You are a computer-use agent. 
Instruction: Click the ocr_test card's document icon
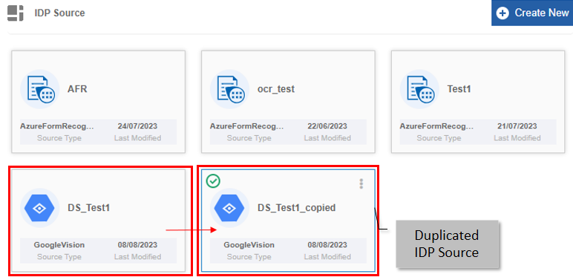229,89
